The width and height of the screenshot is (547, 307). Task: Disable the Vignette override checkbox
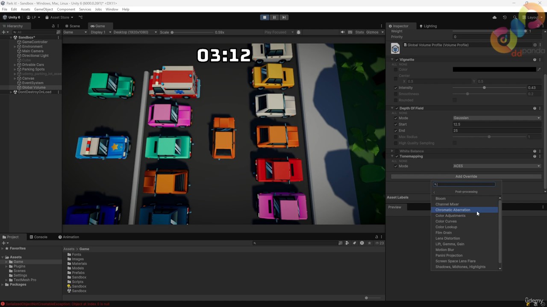[397, 60]
